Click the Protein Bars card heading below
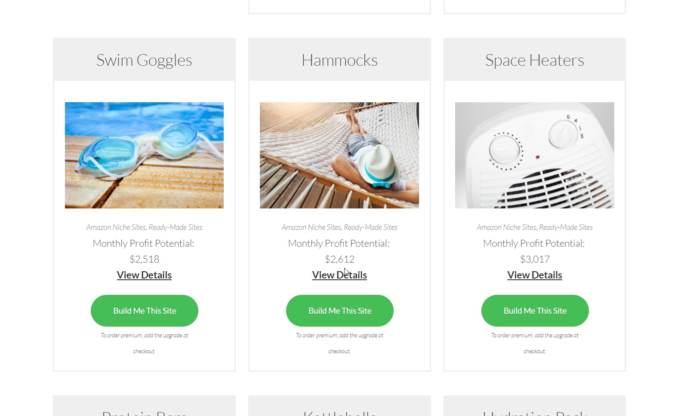 (x=144, y=413)
